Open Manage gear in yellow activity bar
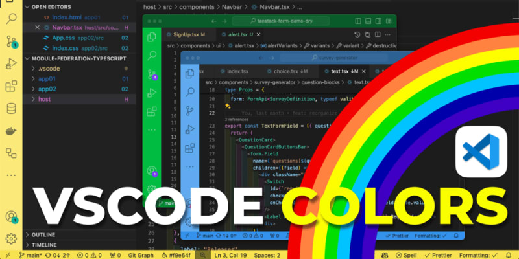The height and width of the screenshot is (259, 519). pyautogui.click(x=10, y=239)
